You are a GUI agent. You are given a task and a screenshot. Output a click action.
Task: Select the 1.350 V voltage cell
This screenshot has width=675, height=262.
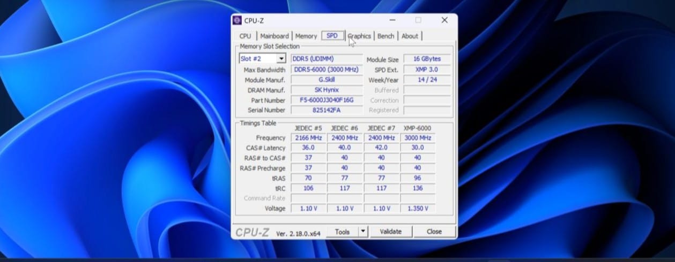coord(418,209)
